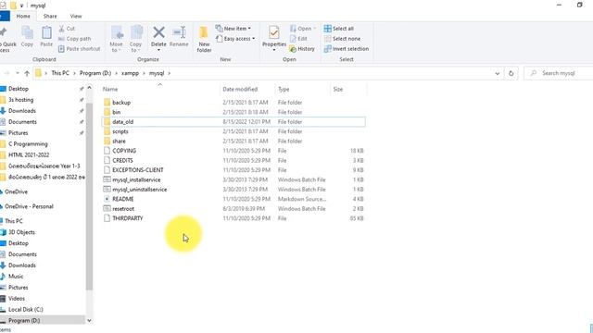
Task: Switch to the View ribbon tab
Action: [x=76, y=17]
